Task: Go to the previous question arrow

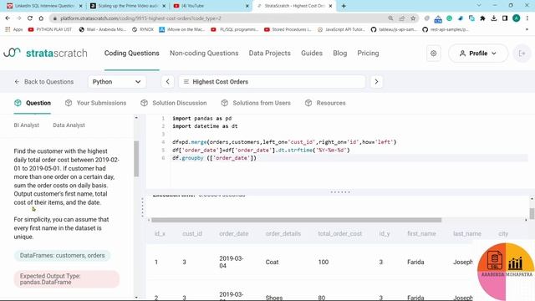Action: (x=167, y=82)
